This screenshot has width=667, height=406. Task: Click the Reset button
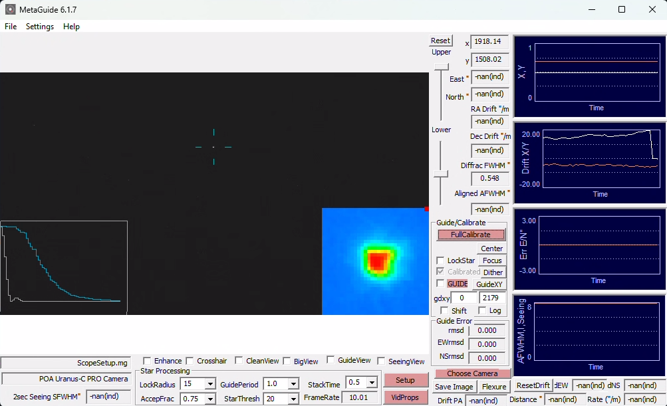click(x=440, y=41)
